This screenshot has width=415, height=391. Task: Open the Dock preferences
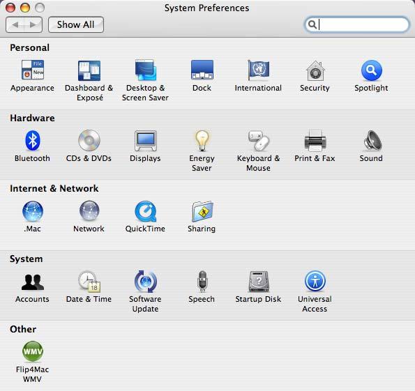pos(202,70)
